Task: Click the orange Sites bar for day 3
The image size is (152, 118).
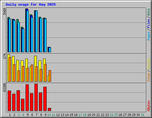Action: [19, 76]
